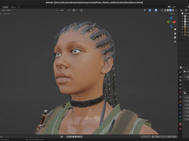Click the current frame field

145,137
